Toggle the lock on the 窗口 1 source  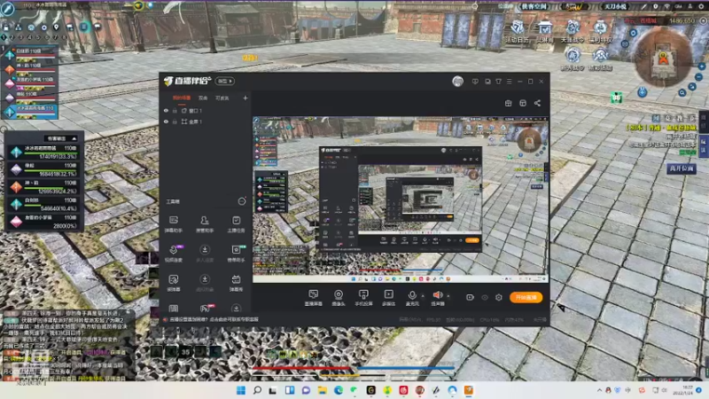point(175,110)
